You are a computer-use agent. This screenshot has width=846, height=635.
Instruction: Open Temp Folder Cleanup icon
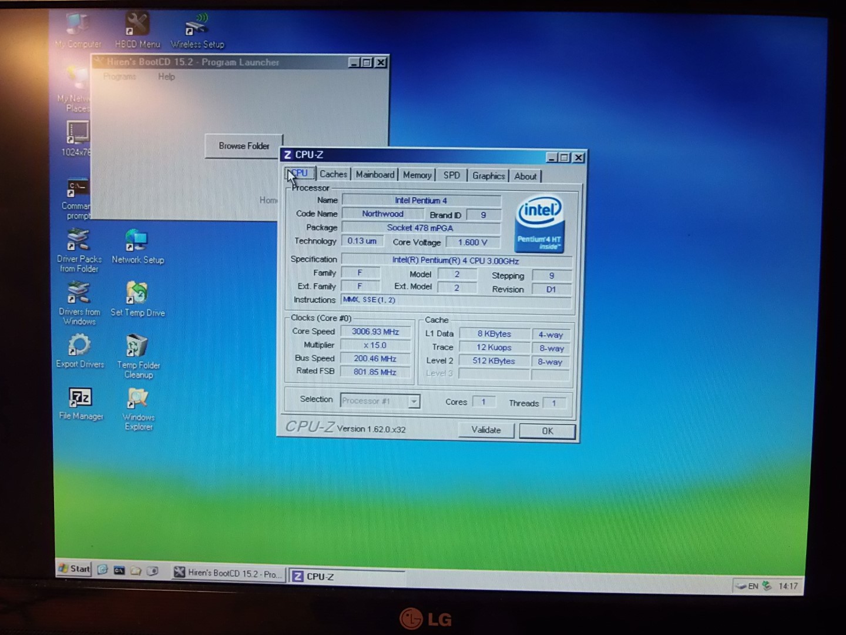coord(137,356)
